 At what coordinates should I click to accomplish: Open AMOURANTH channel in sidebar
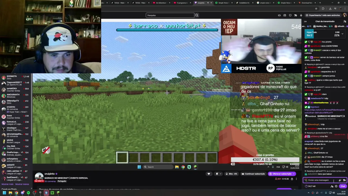(15, 96)
